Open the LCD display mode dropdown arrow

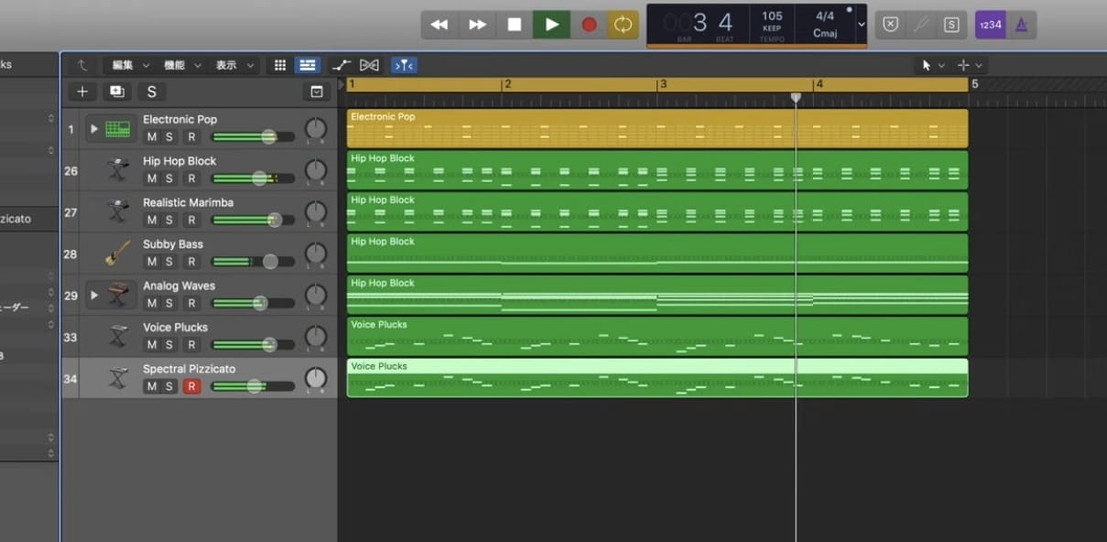pos(861,25)
